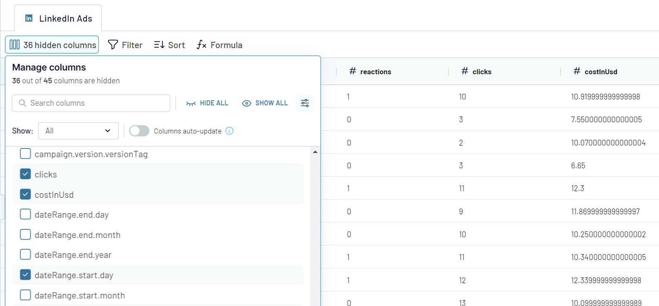
Task: Click the number type icon of clicks
Action: (x=465, y=71)
